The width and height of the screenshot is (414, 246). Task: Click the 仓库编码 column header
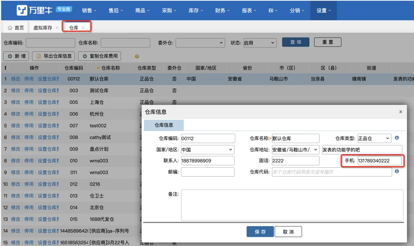tap(74, 68)
